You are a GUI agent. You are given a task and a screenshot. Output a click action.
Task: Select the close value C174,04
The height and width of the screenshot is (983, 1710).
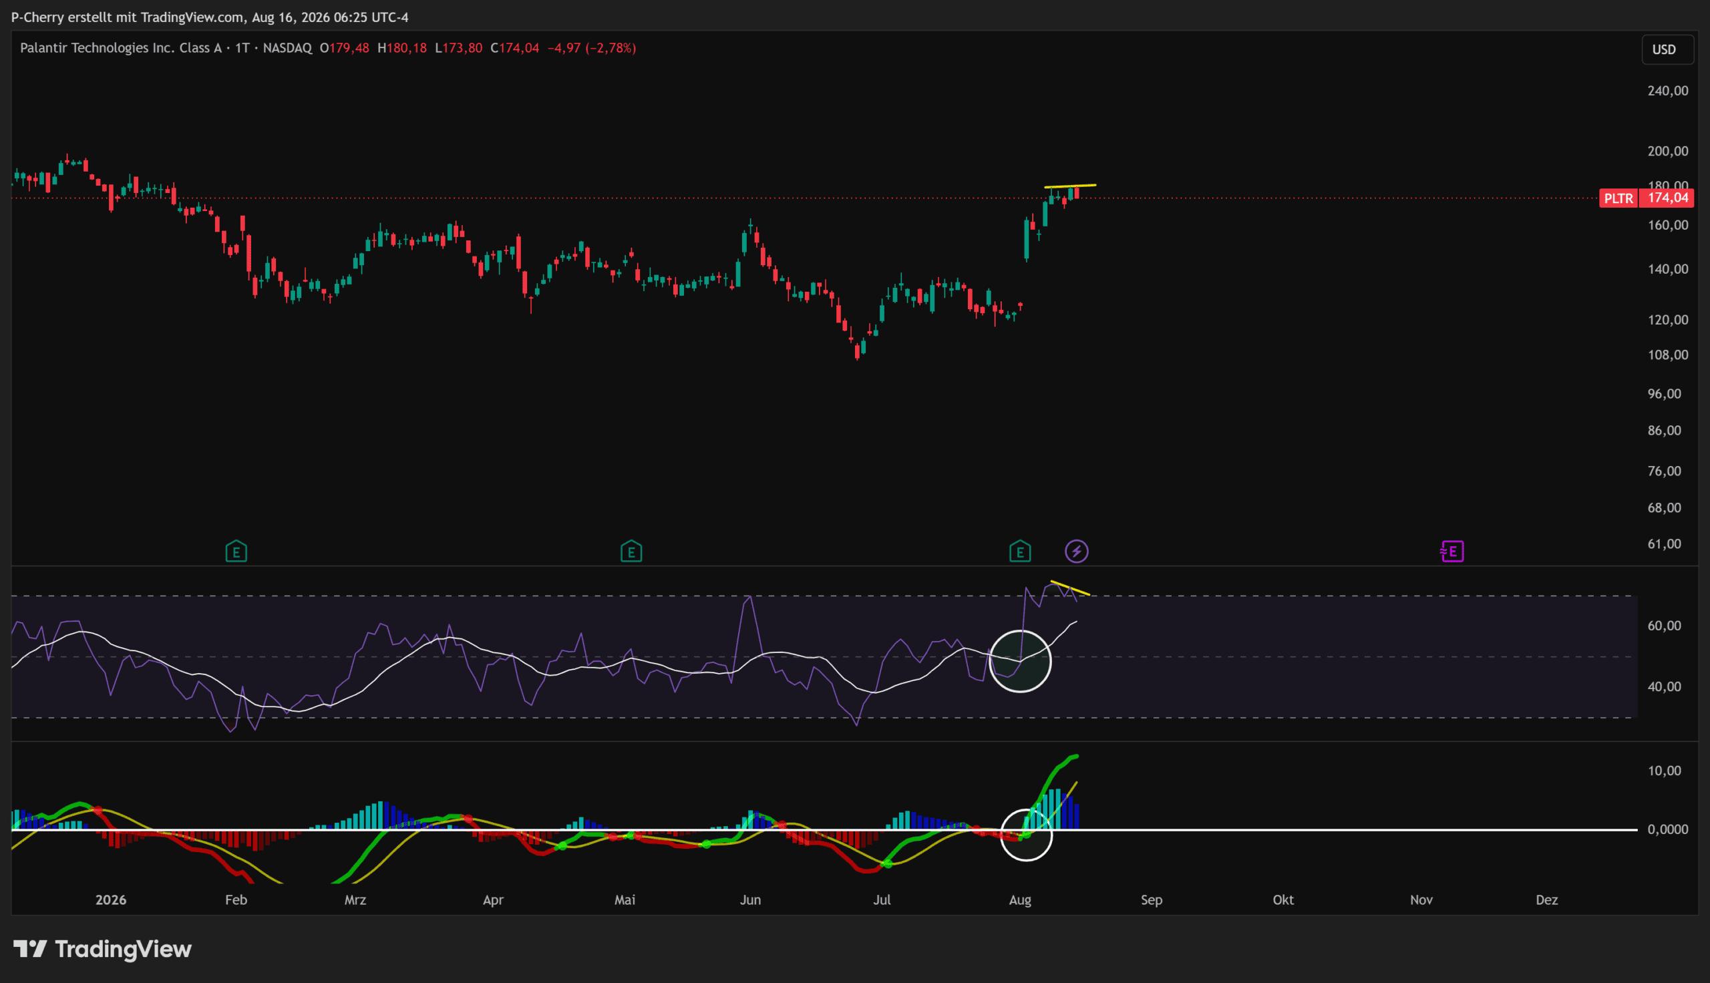[515, 48]
